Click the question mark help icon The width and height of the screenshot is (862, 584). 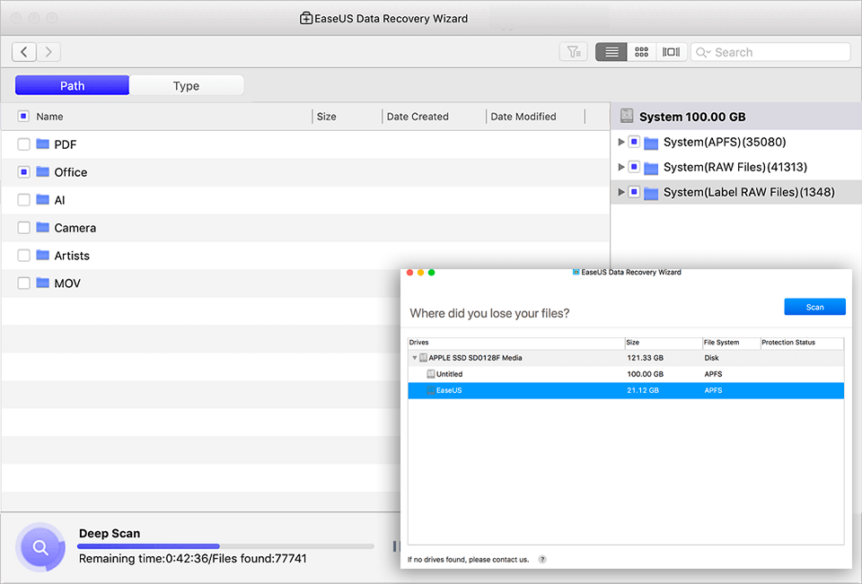click(541, 559)
